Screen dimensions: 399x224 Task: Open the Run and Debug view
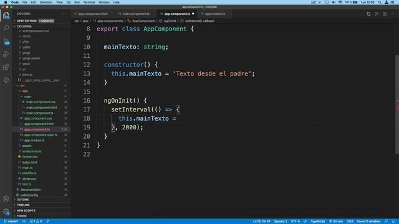(6, 54)
